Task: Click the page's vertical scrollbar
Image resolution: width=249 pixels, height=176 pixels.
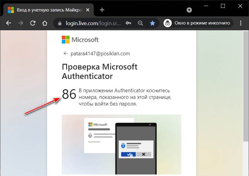Action: coord(246,91)
